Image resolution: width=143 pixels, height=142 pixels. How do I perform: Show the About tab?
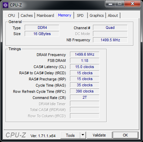tap(113, 15)
